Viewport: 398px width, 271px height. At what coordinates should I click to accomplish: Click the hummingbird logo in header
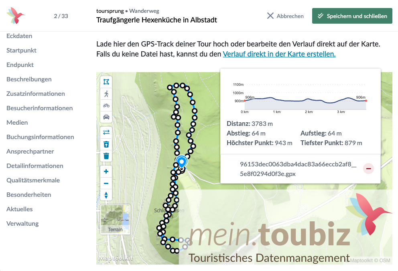(16, 16)
